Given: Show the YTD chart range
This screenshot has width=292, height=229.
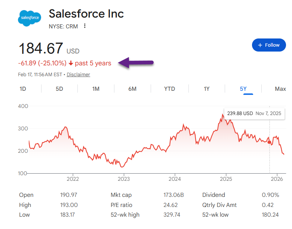Looking at the screenshot, I should click(x=169, y=89).
